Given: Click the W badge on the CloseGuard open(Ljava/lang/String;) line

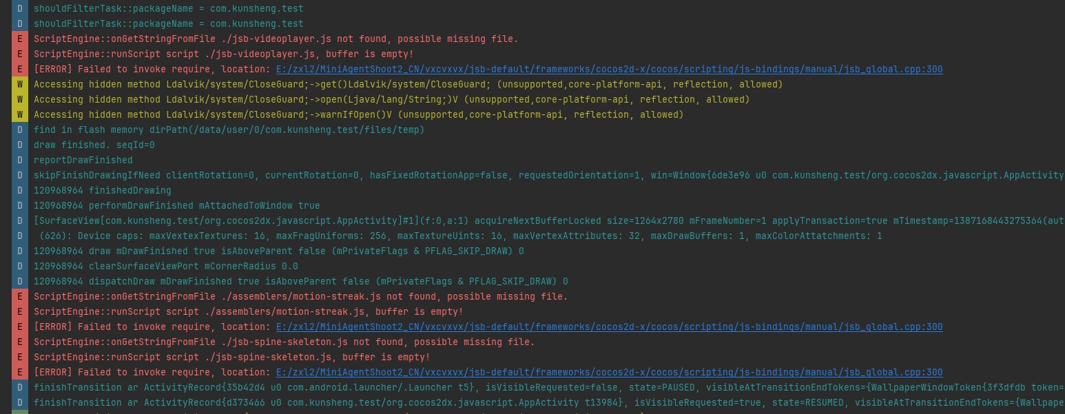Looking at the screenshot, I should (x=19, y=100).
